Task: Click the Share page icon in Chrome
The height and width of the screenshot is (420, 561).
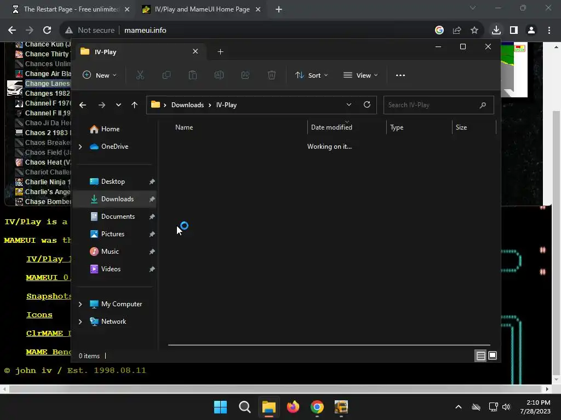Action: (x=457, y=31)
